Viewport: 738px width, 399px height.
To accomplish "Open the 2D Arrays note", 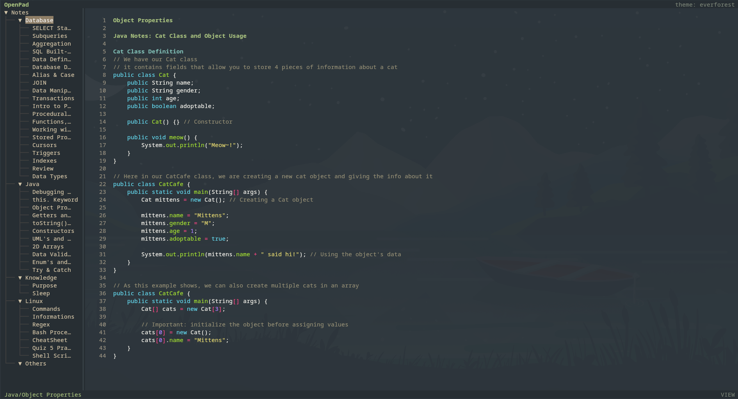I will tap(48, 246).
